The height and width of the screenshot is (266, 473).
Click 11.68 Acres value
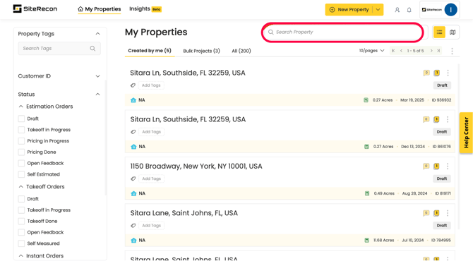coord(384,240)
